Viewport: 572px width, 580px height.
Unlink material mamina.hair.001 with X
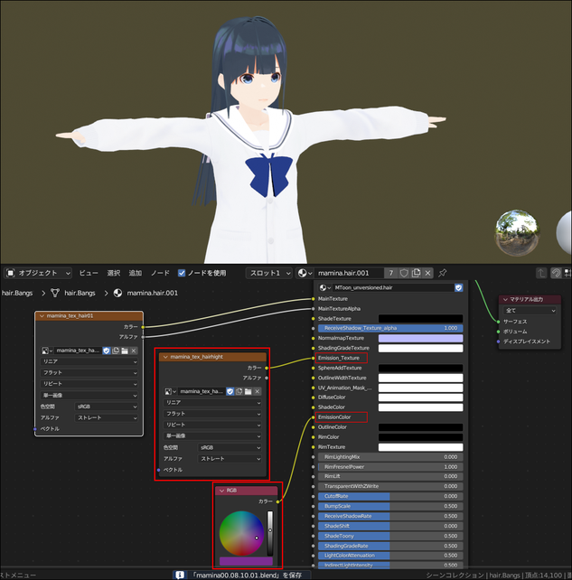[427, 273]
